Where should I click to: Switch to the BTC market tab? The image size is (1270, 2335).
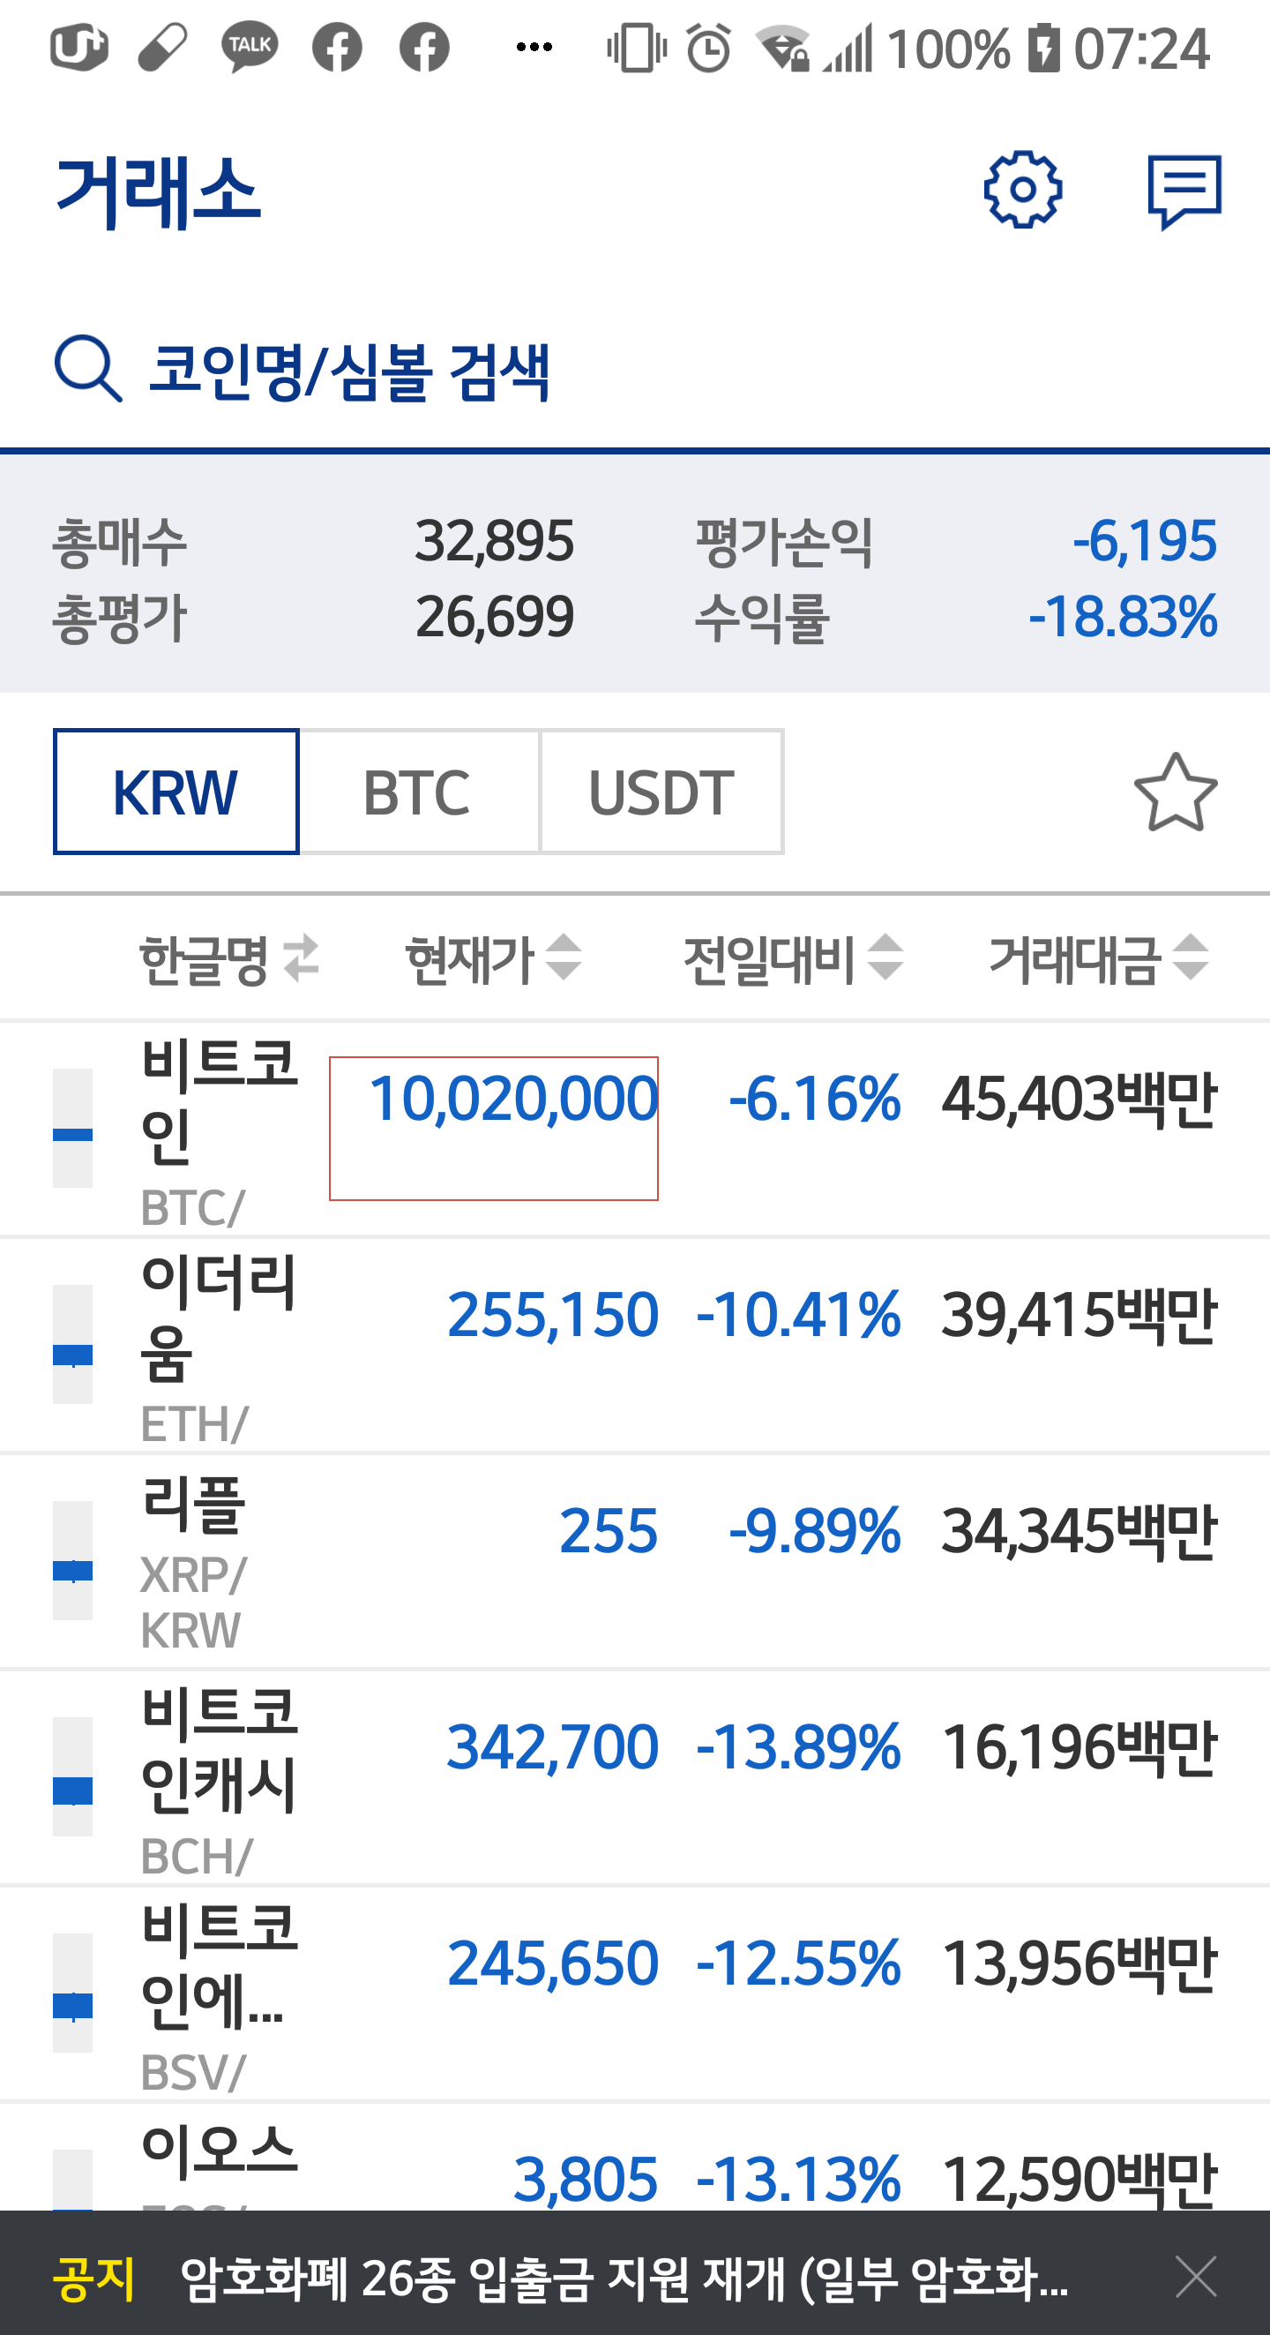(419, 792)
